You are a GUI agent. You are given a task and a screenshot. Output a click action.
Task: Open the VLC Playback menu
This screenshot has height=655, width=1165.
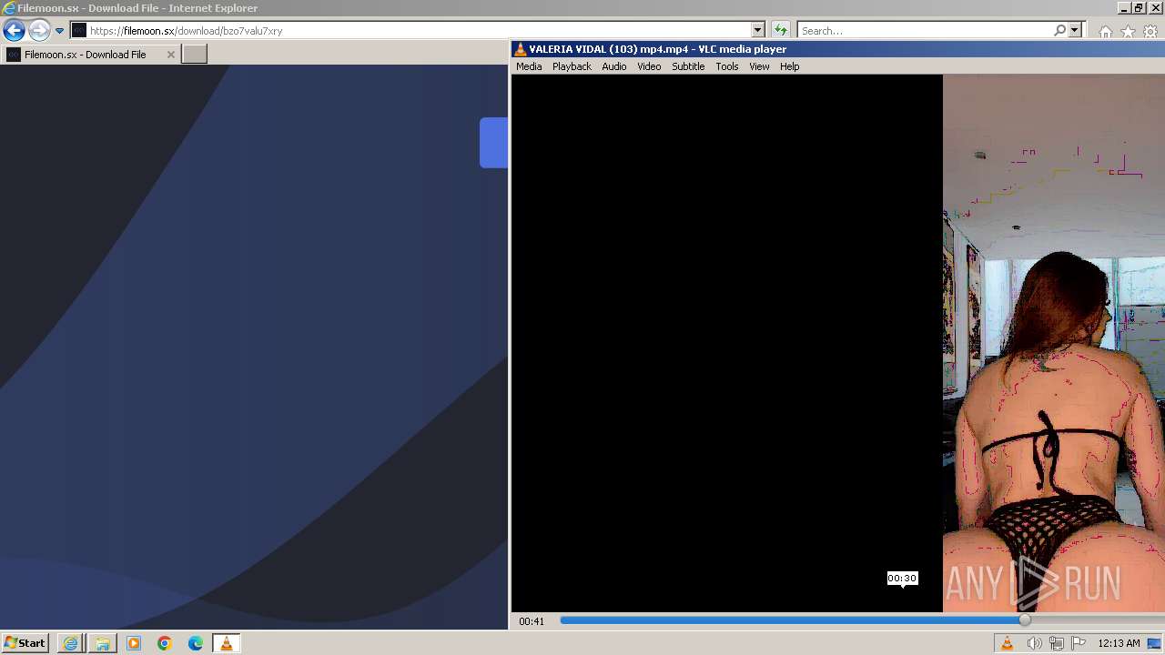572,66
